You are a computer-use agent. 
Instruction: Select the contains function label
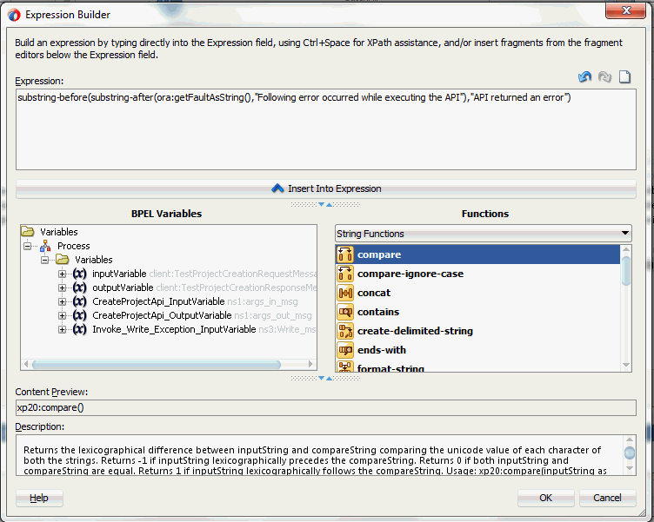tap(378, 312)
